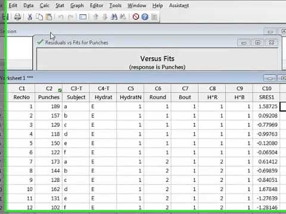The image size is (286, 214).
Task: Open the Data menu
Action: (29, 5)
